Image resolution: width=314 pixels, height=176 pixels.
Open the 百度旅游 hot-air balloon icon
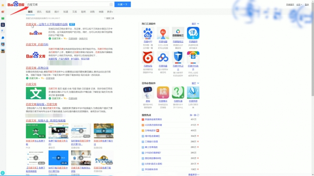pyautogui.click(x=193, y=93)
